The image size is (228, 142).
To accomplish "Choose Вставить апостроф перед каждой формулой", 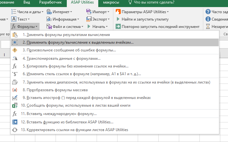I will (115, 98).
